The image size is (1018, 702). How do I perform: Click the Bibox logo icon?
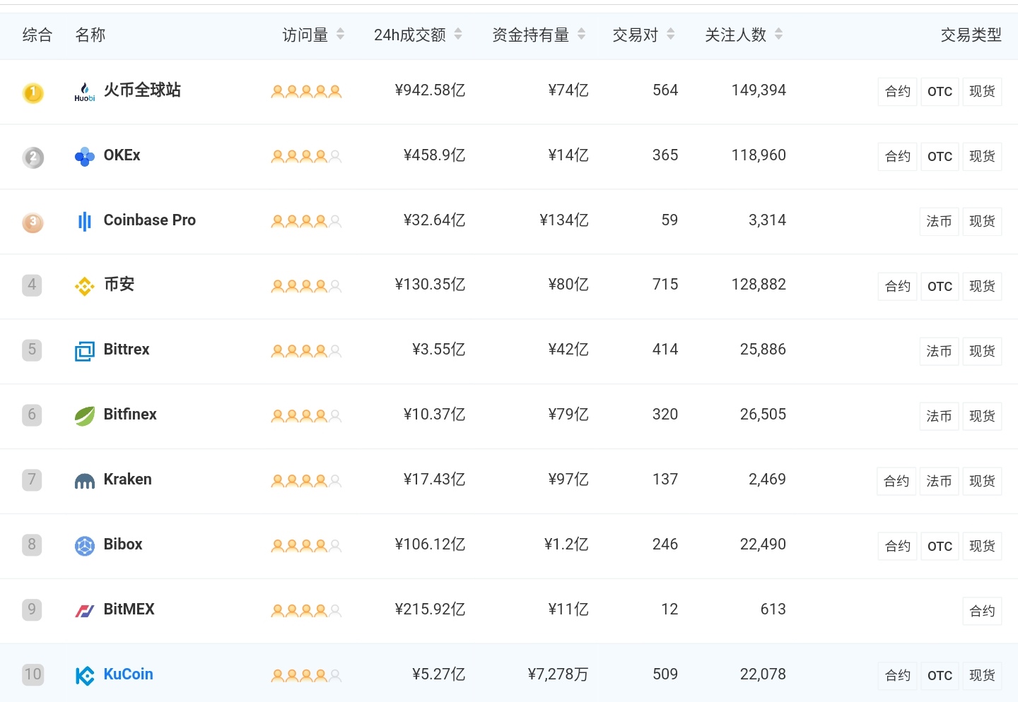(x=85, y=546)
